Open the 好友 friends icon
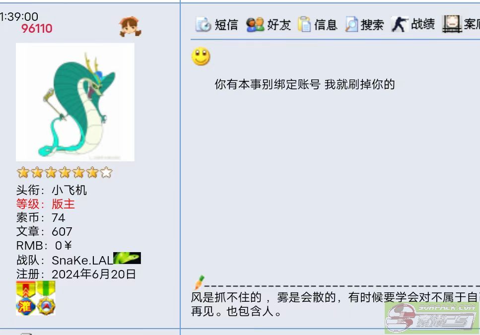The height and width of the screenshot is (335, 480). pos(255,24)
